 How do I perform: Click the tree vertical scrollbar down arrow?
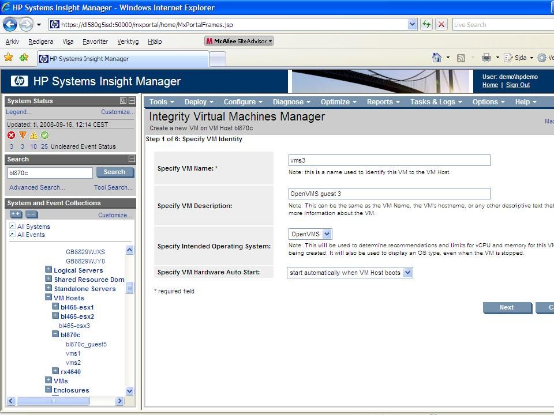point(129,391)
